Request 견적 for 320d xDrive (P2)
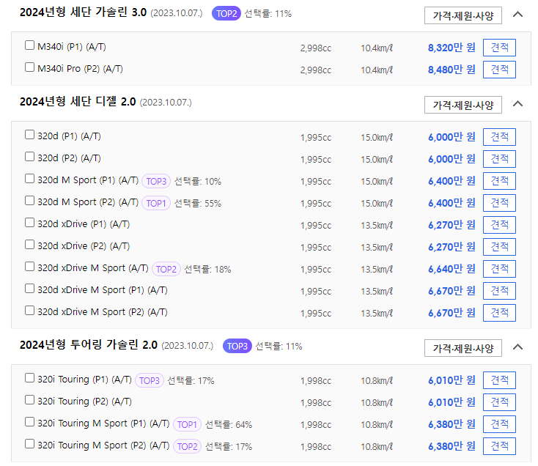The height and width of the screenshot is (466, 538). 499,247
